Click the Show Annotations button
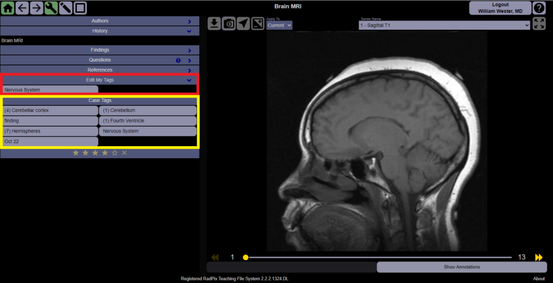The height and width of the screenshot is (283, 553). tap(462, 267)
